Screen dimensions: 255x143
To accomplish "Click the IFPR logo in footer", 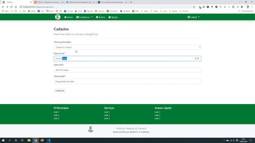I will point(90,129).
